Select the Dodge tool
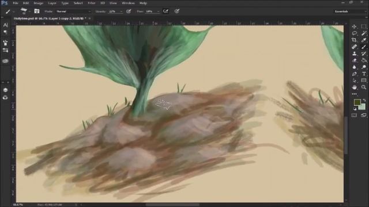The image size is (369, 207). point(364,67)
